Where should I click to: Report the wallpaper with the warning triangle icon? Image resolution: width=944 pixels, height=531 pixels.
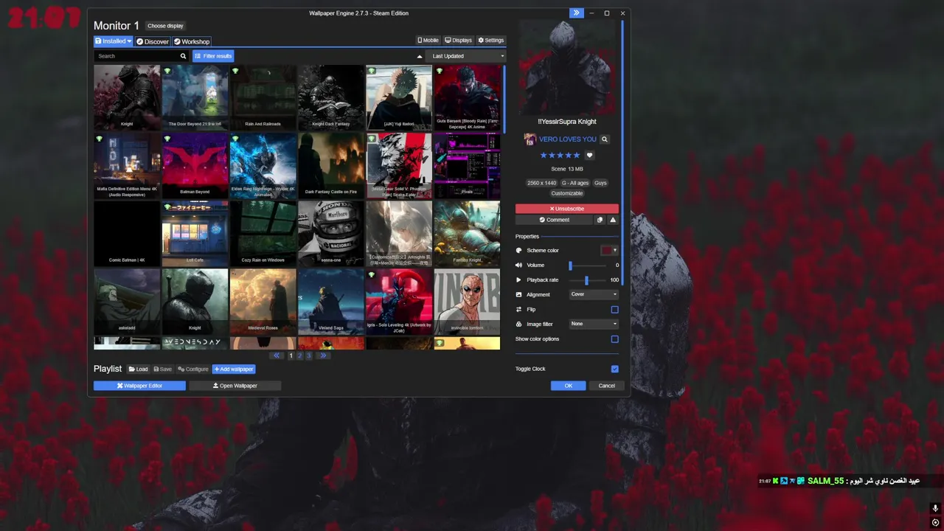[613, 220]
